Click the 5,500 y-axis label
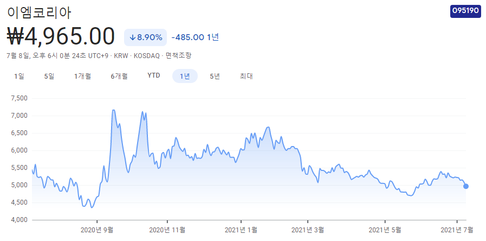 20,168
